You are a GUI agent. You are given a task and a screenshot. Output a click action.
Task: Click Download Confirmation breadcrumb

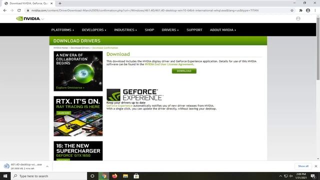pos(105,48)
